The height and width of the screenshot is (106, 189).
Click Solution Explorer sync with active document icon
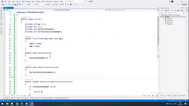[x=176, y=11]
